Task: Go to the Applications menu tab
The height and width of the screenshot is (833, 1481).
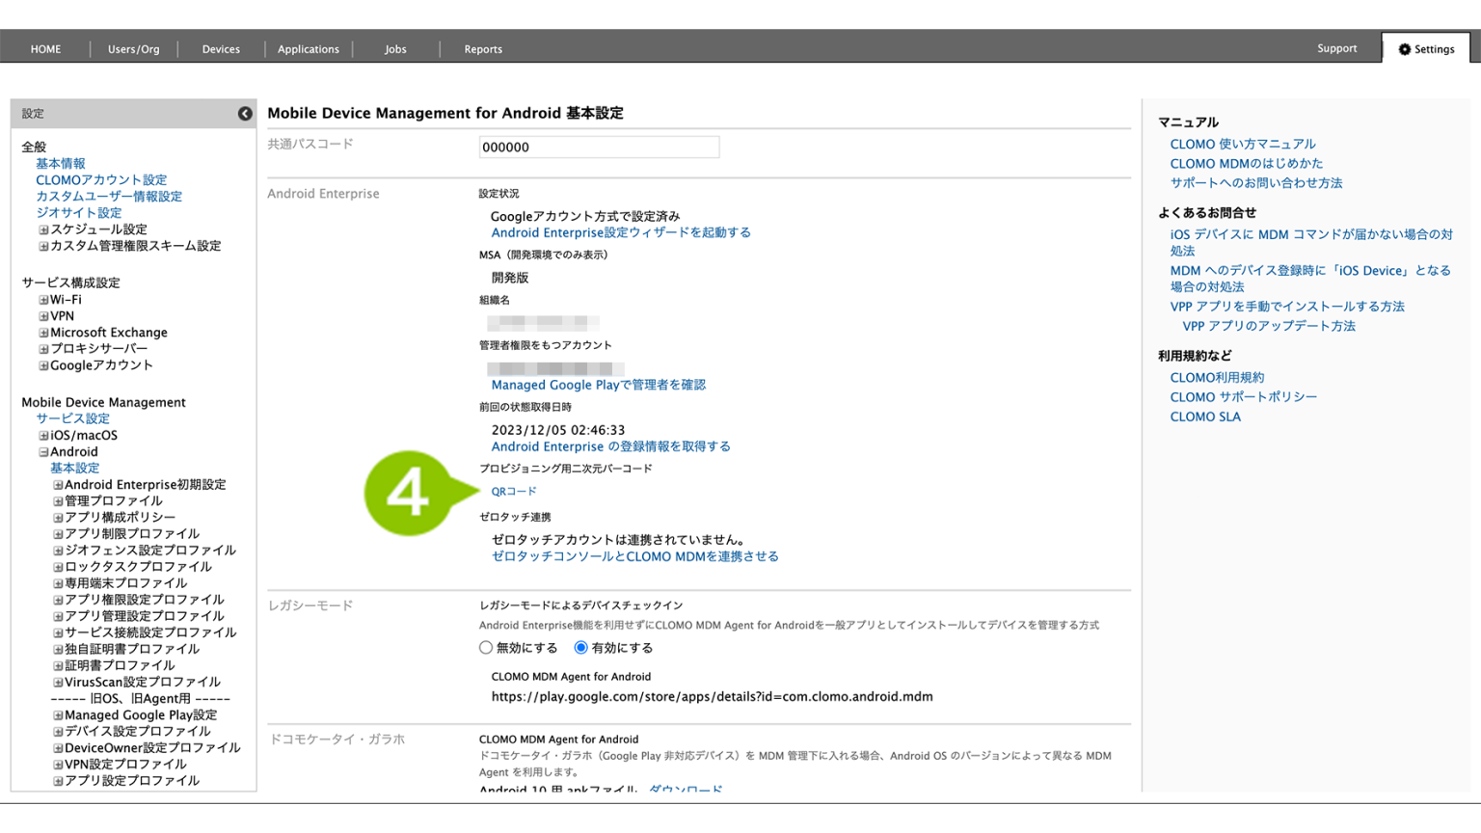Action: [309, 49]
